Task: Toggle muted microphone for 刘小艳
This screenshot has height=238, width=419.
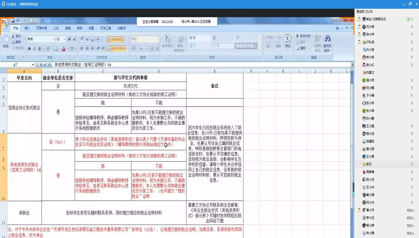Action: pos(411,27)
